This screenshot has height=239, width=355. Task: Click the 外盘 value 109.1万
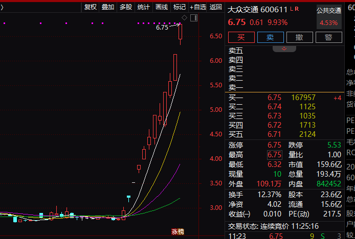(x=269, y=184)
